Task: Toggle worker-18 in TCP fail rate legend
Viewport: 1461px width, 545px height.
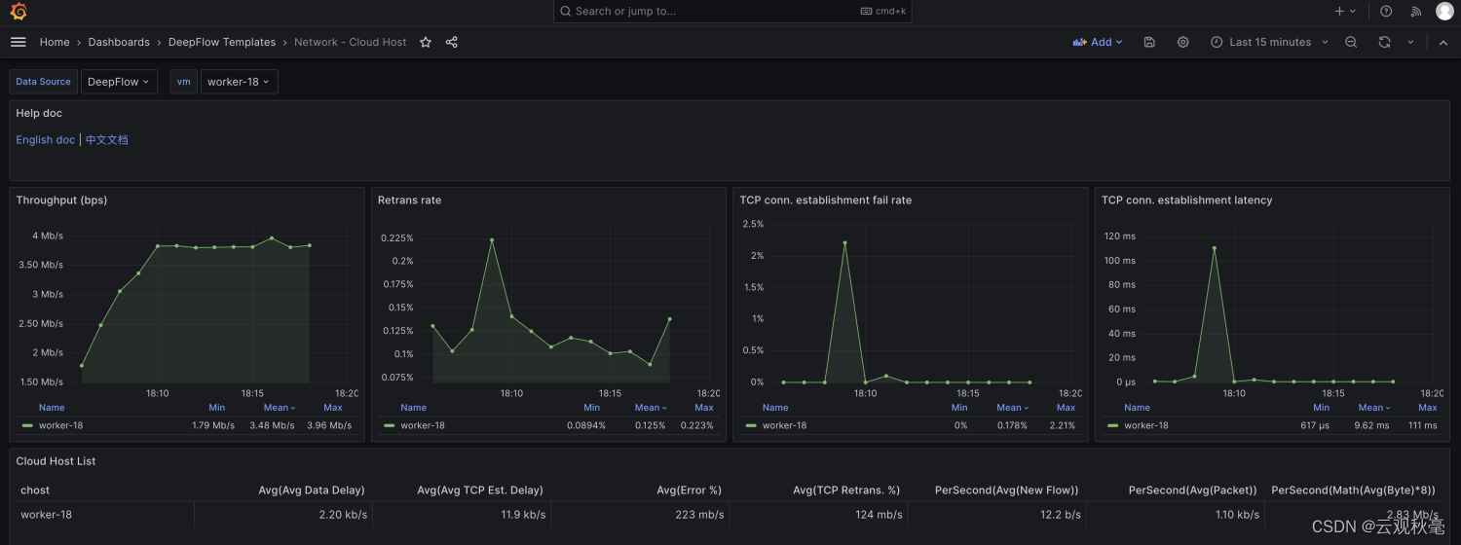Action: (784, 425)
